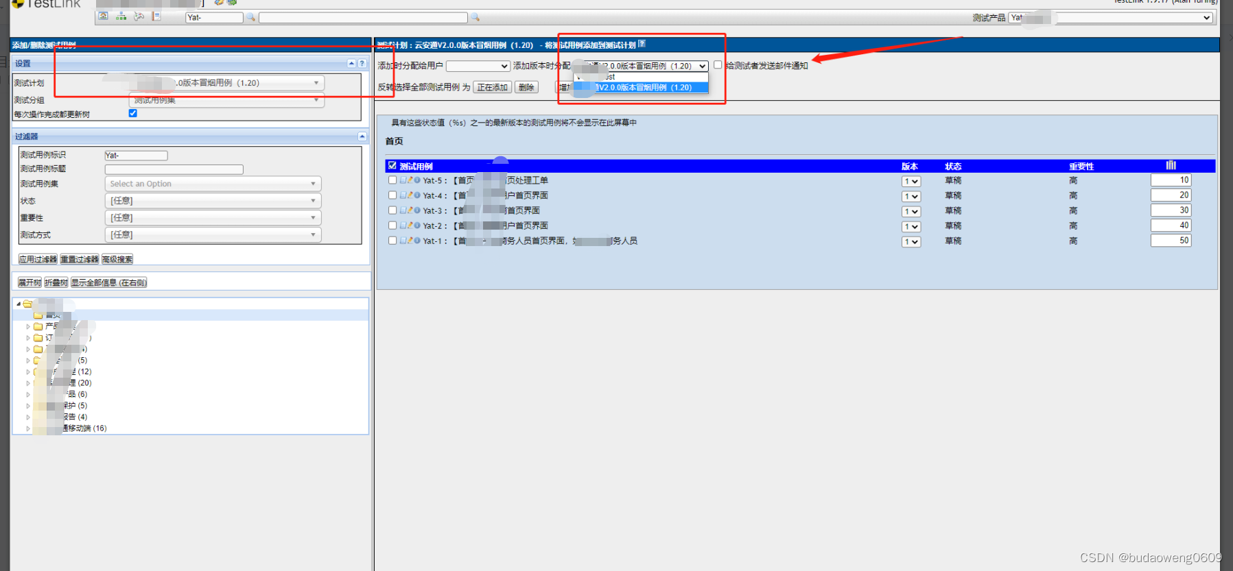The width and height of the screenshot is (1233, 571).
Task: Click the info icon for Yat-3
Action: click(417, 210)
